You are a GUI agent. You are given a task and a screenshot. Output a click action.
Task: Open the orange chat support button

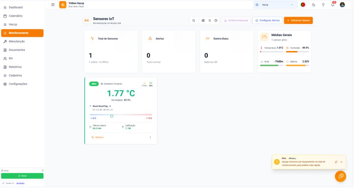(x=341, y=176)
